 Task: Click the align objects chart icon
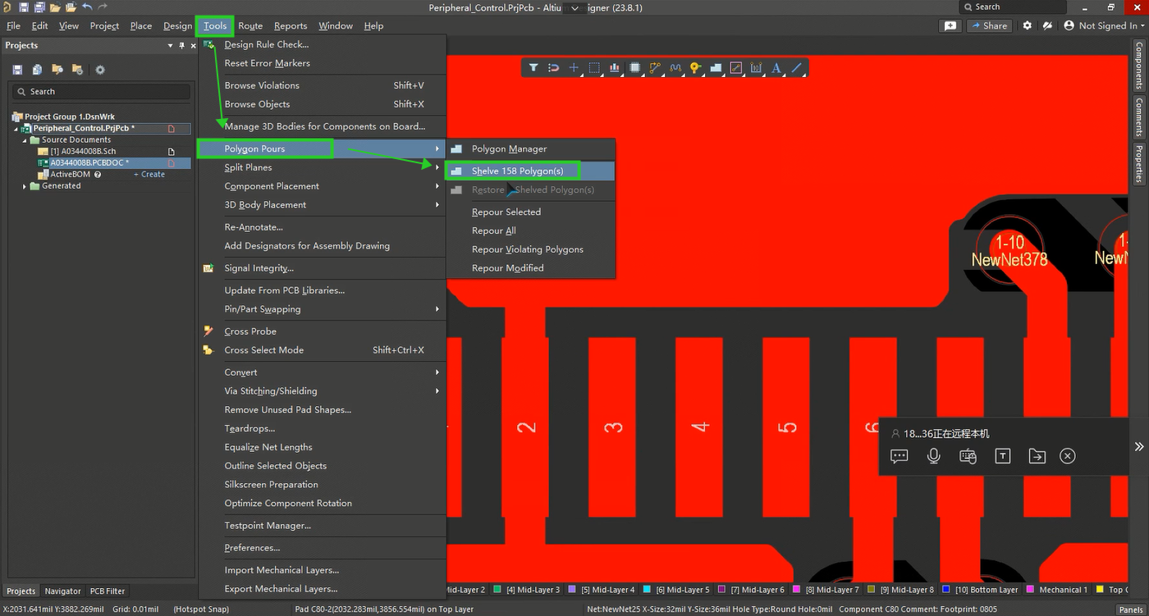615,68
